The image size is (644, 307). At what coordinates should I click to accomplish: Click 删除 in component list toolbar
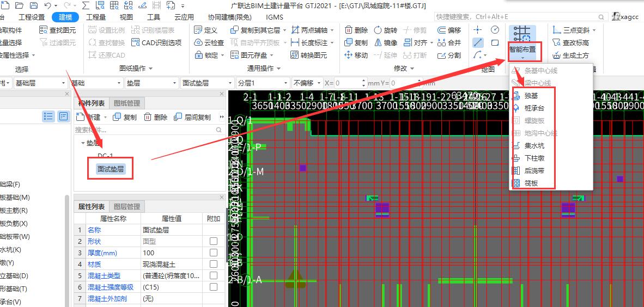pos(156,117)
